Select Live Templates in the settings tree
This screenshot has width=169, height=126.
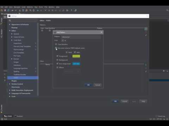pos(19,53)
